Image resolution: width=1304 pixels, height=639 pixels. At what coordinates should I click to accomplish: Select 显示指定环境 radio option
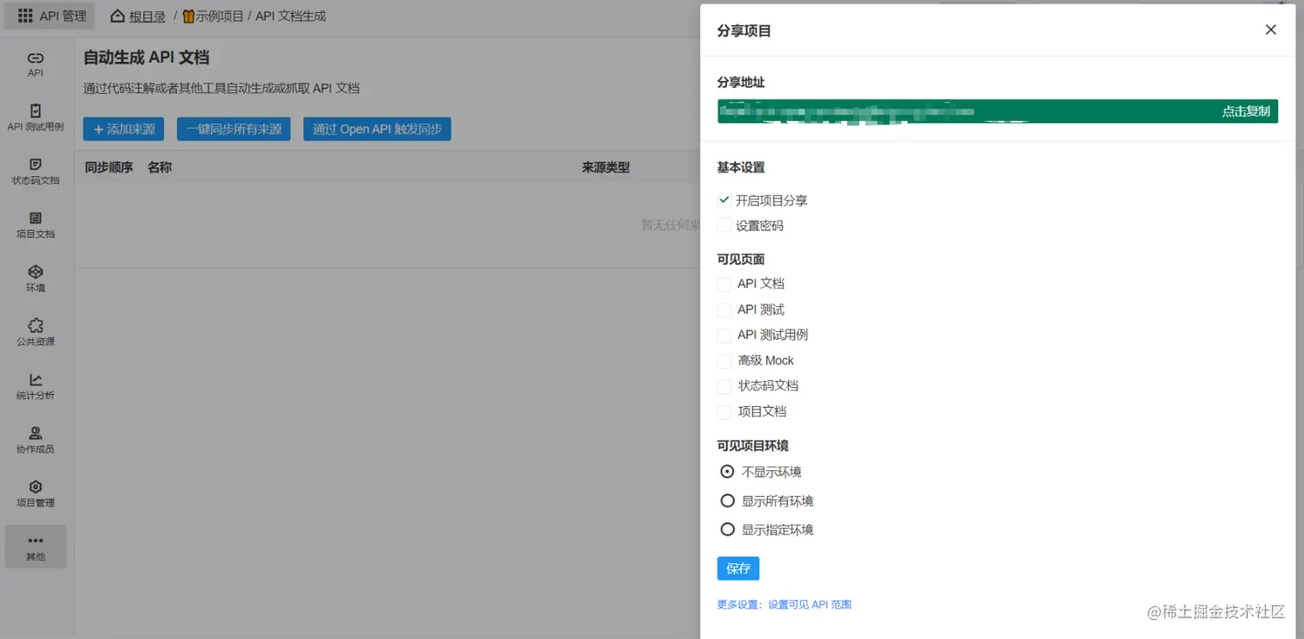[x=727, y=529]
